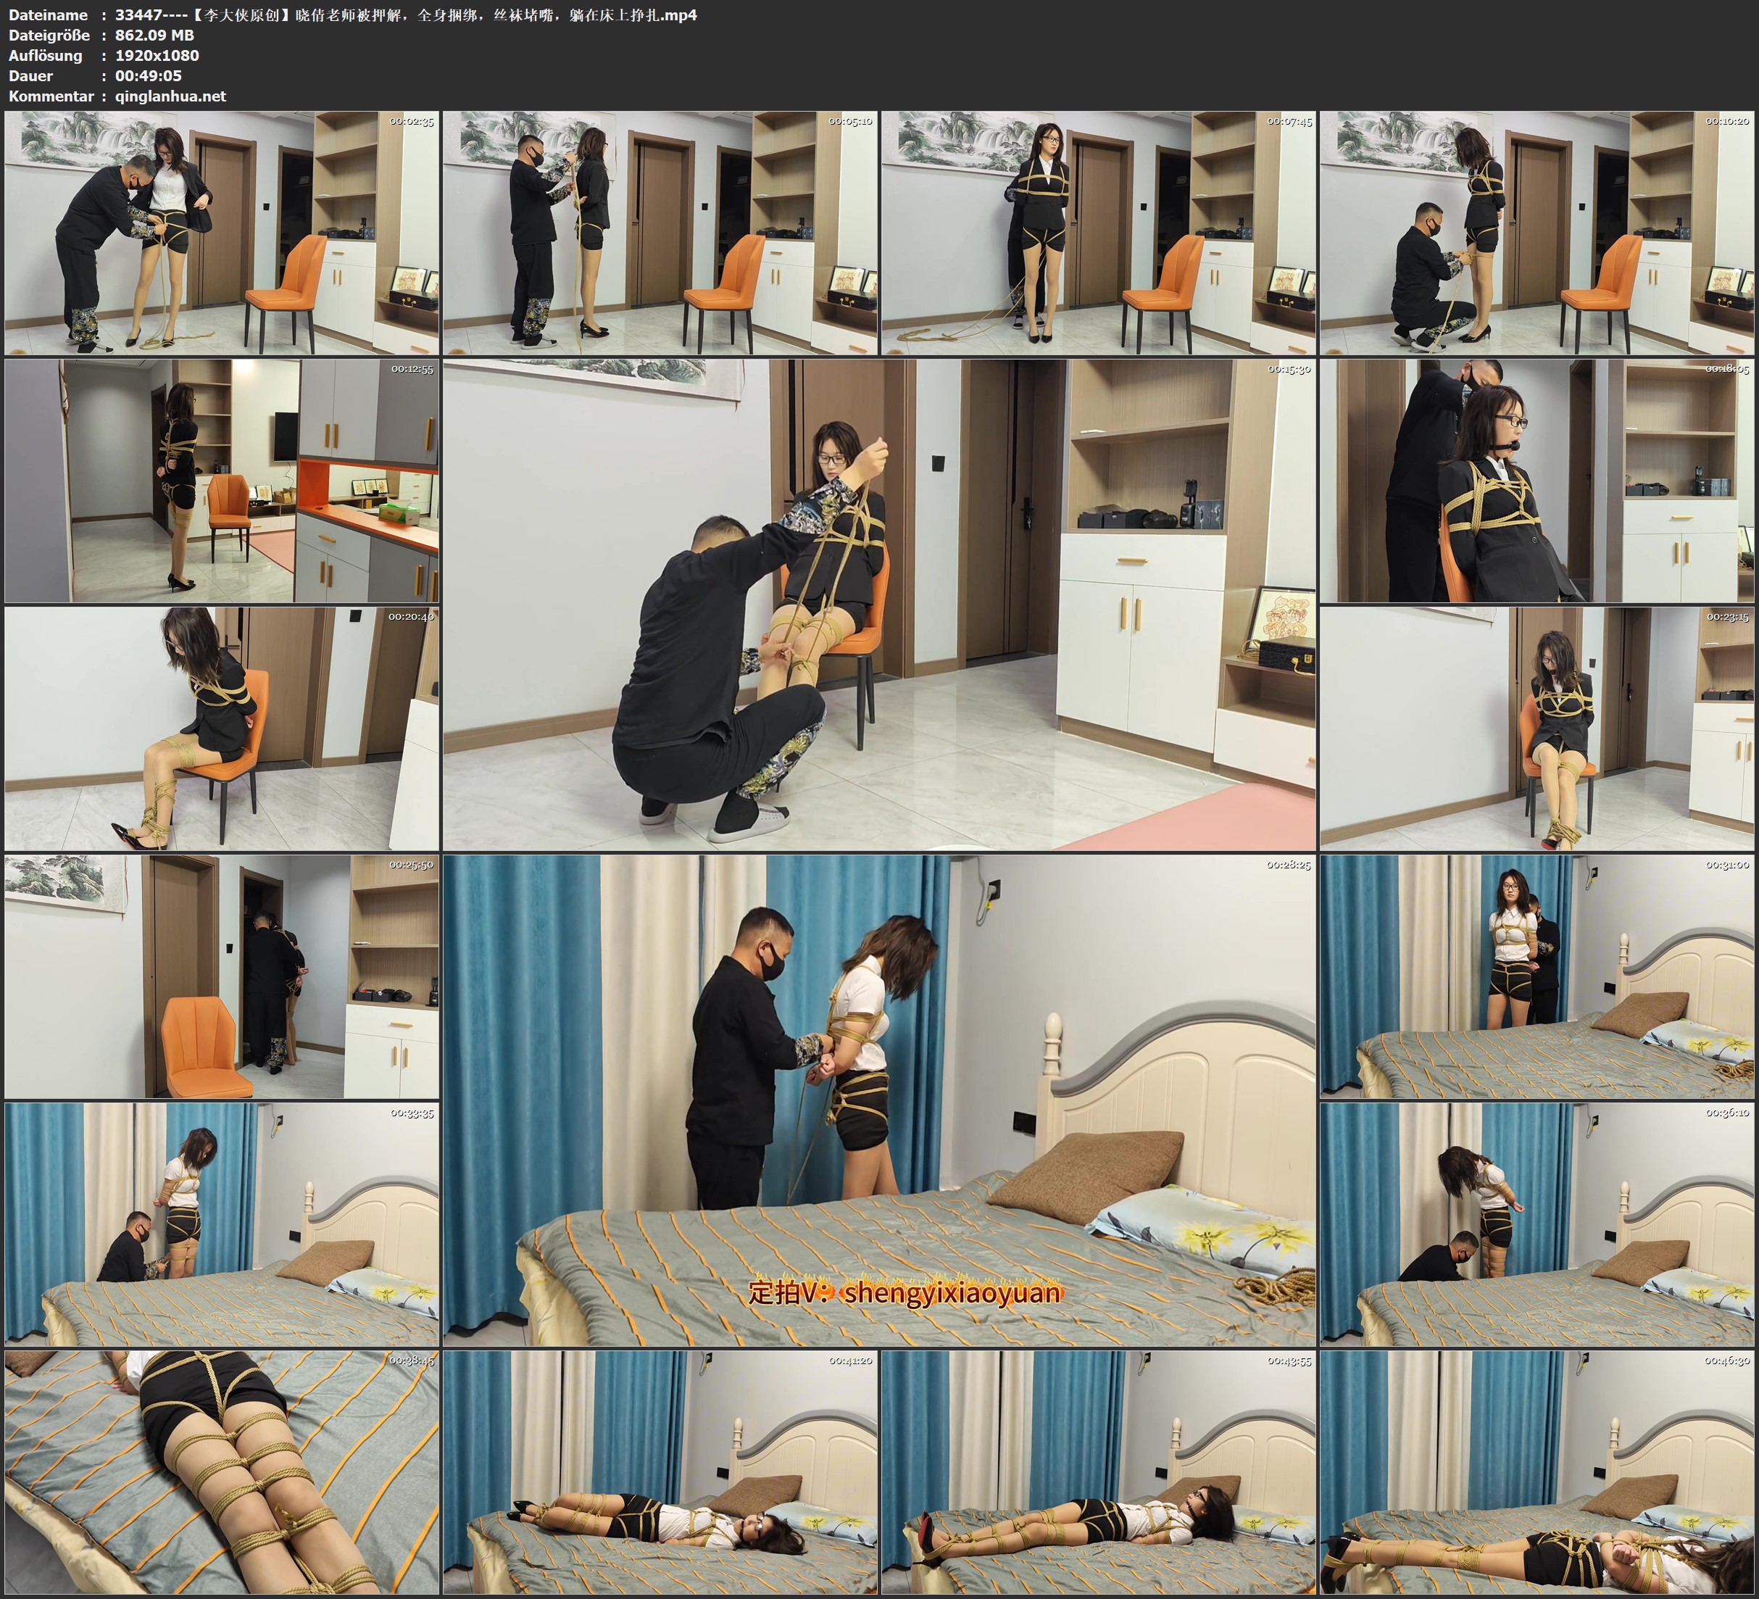Click the 1920x1080 resolution value

click(x=157, y=55)
